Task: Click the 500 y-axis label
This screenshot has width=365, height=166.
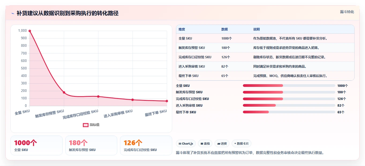Action: [24, 68]
